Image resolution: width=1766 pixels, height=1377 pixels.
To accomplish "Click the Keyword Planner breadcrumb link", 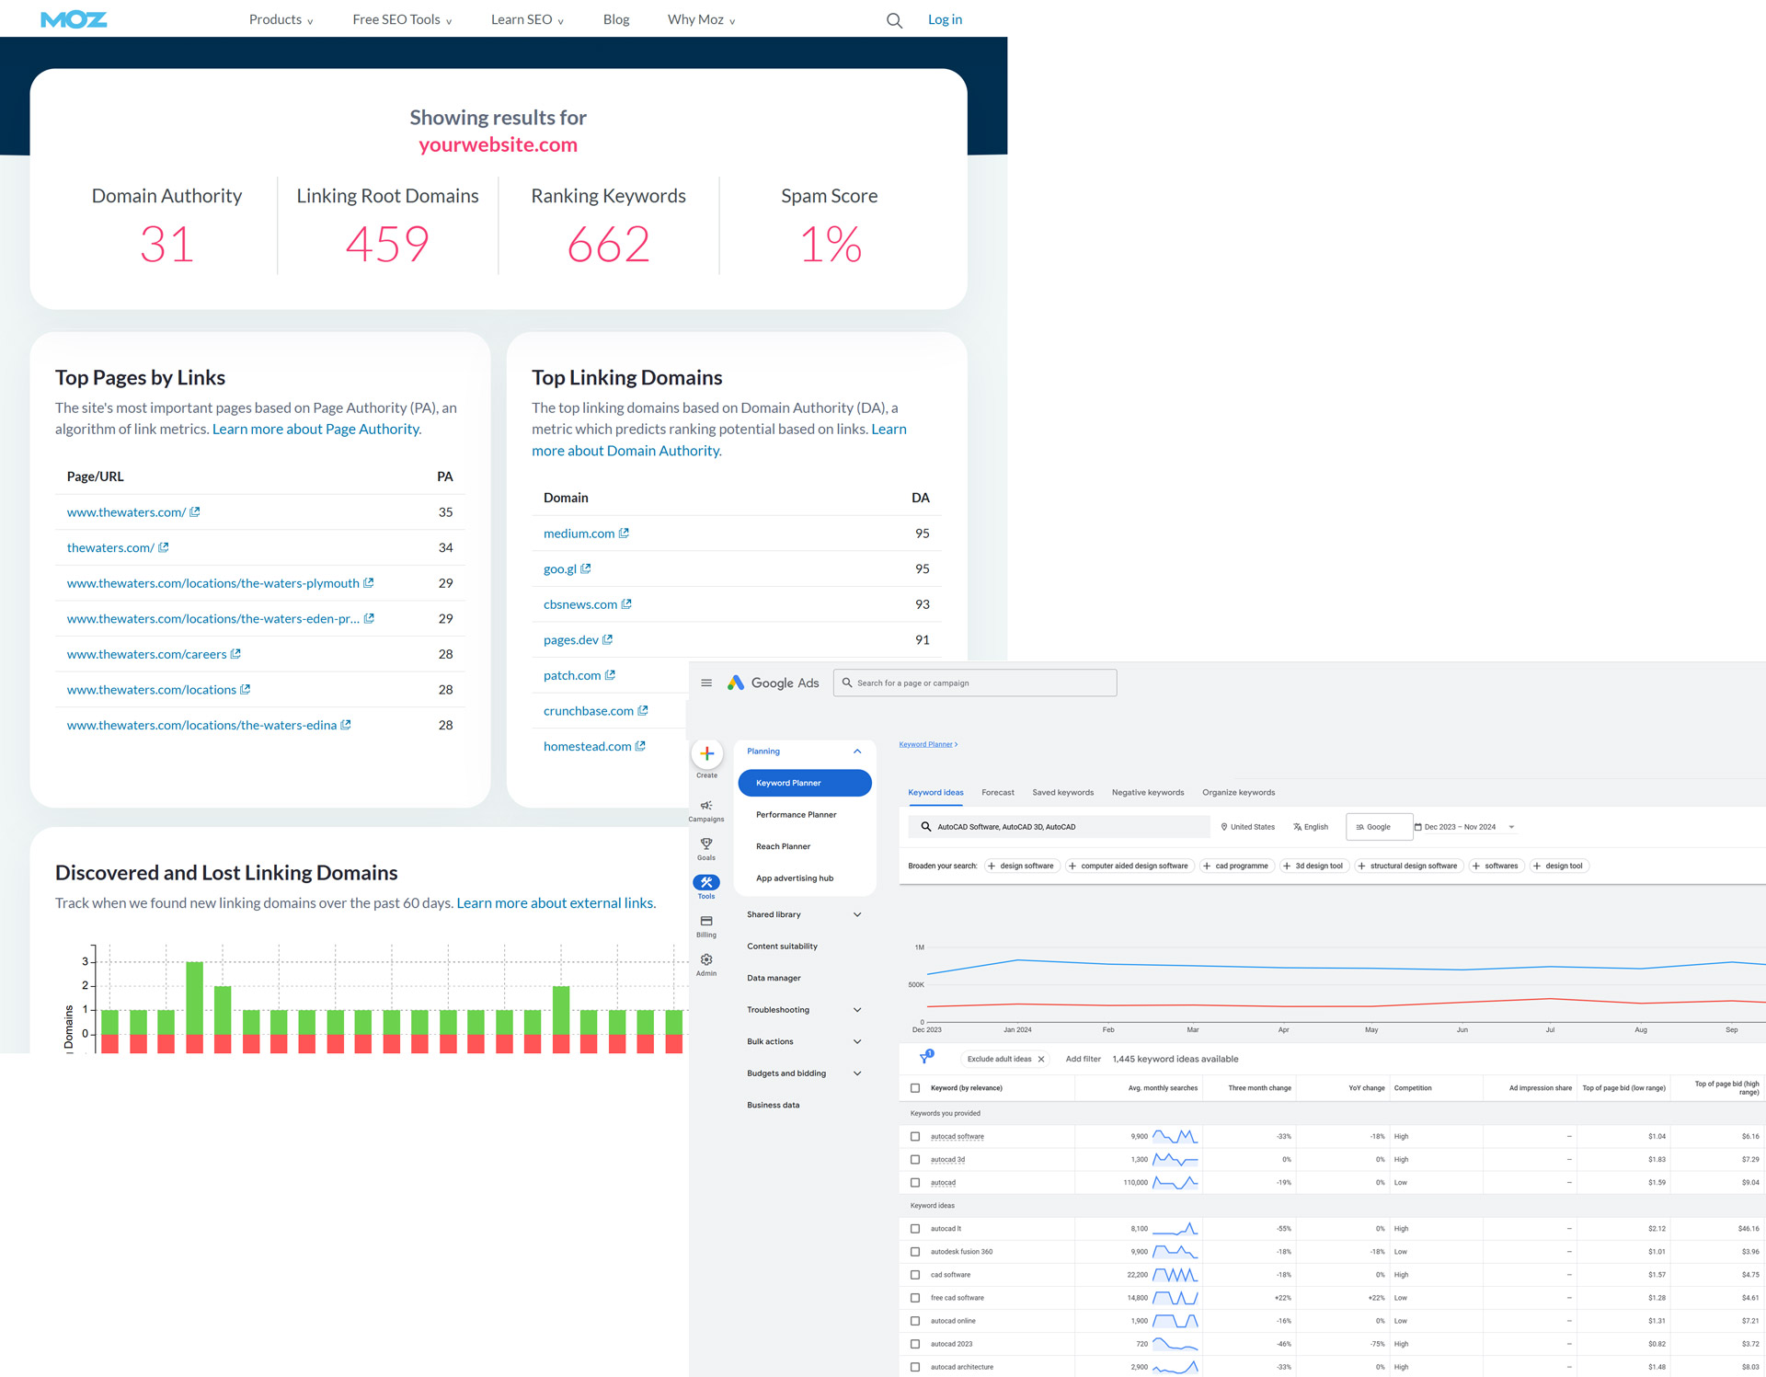I will pyautogui.click(x=926, y=744).
